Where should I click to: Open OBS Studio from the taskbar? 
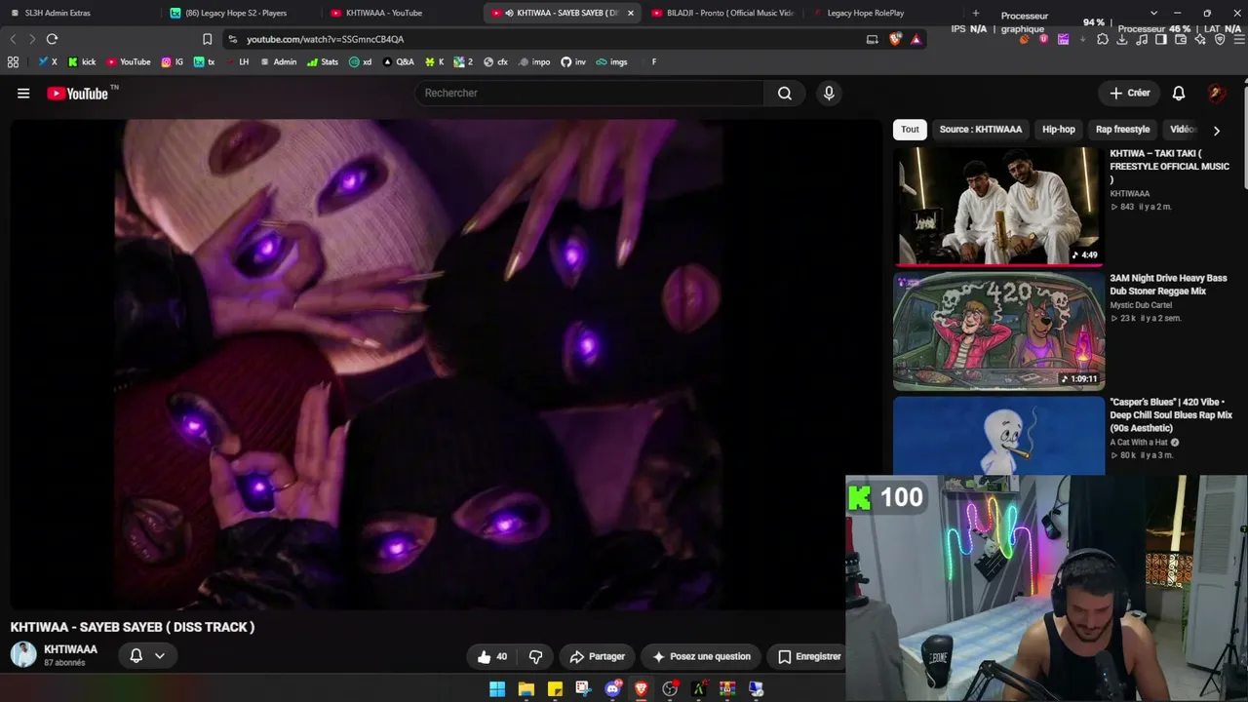[x=670, y=689]
